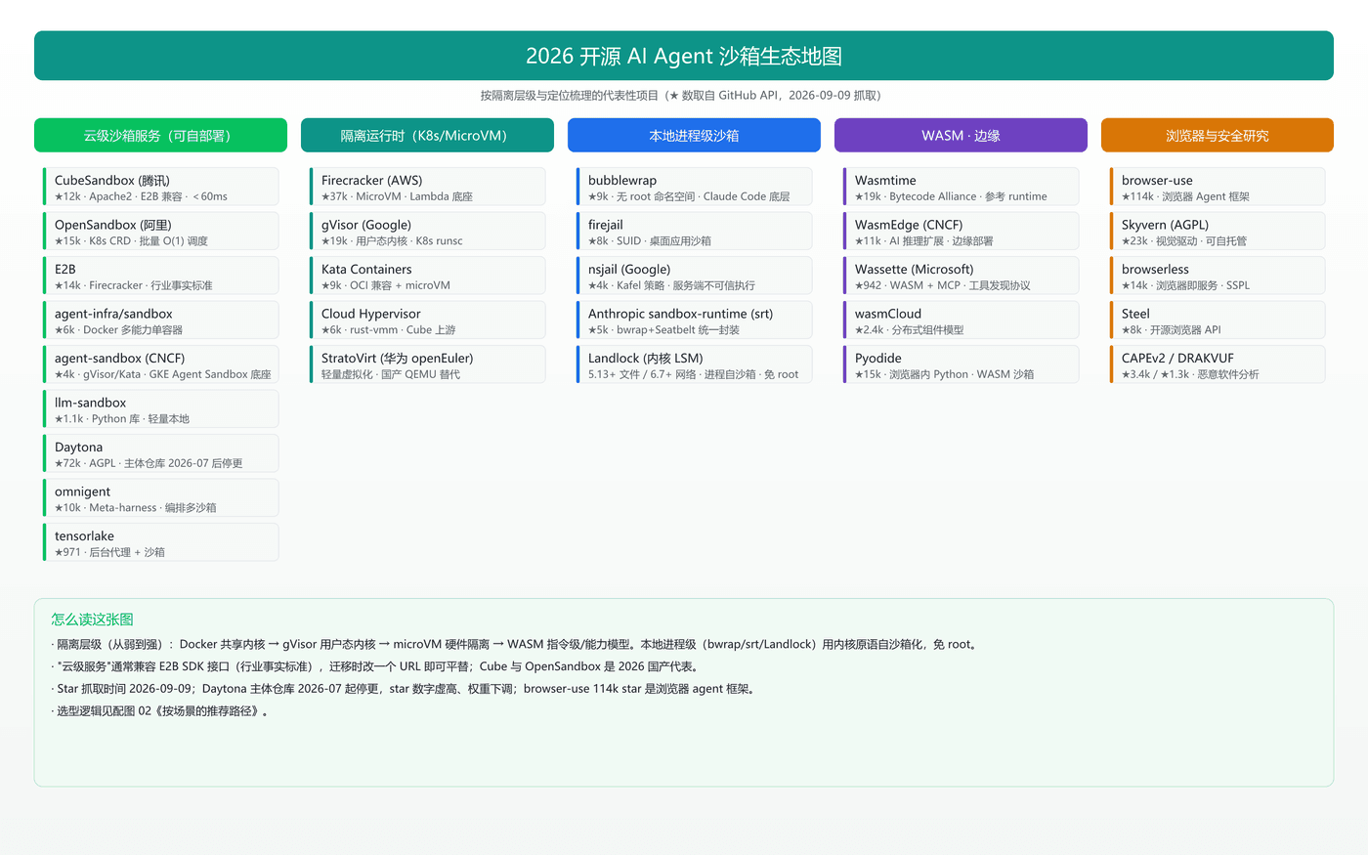Click the Anthropic sandbox-runtime (srt) card
This screenshot has width=1368, height=855.
(x=694, y=321)
